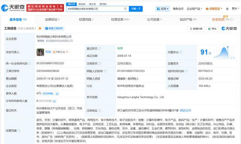Open the chart icon next to 参保人数
The height and width of the screenshot is (144, 241).
click(x=57, y=94)
